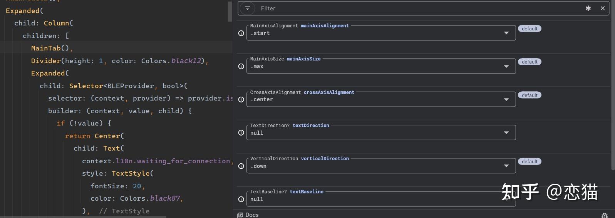Click default badge next to mainAxisSize
The image size is (615, 218).
click(530, 62)
